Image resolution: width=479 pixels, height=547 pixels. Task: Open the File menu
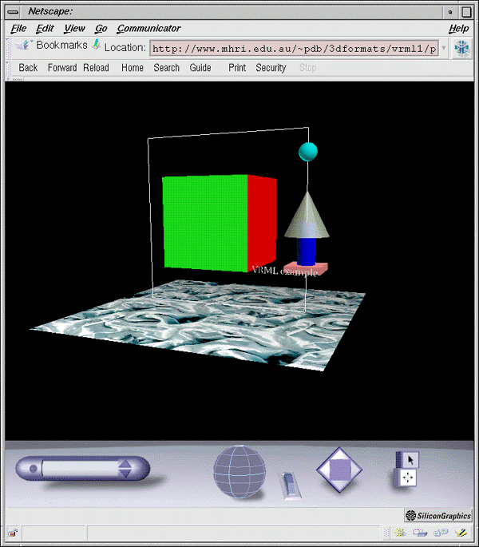(x=18, y=29)
